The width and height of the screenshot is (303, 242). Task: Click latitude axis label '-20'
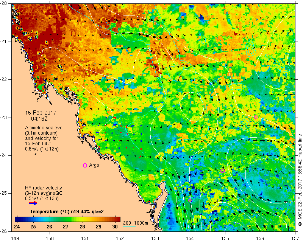[4, 4]
